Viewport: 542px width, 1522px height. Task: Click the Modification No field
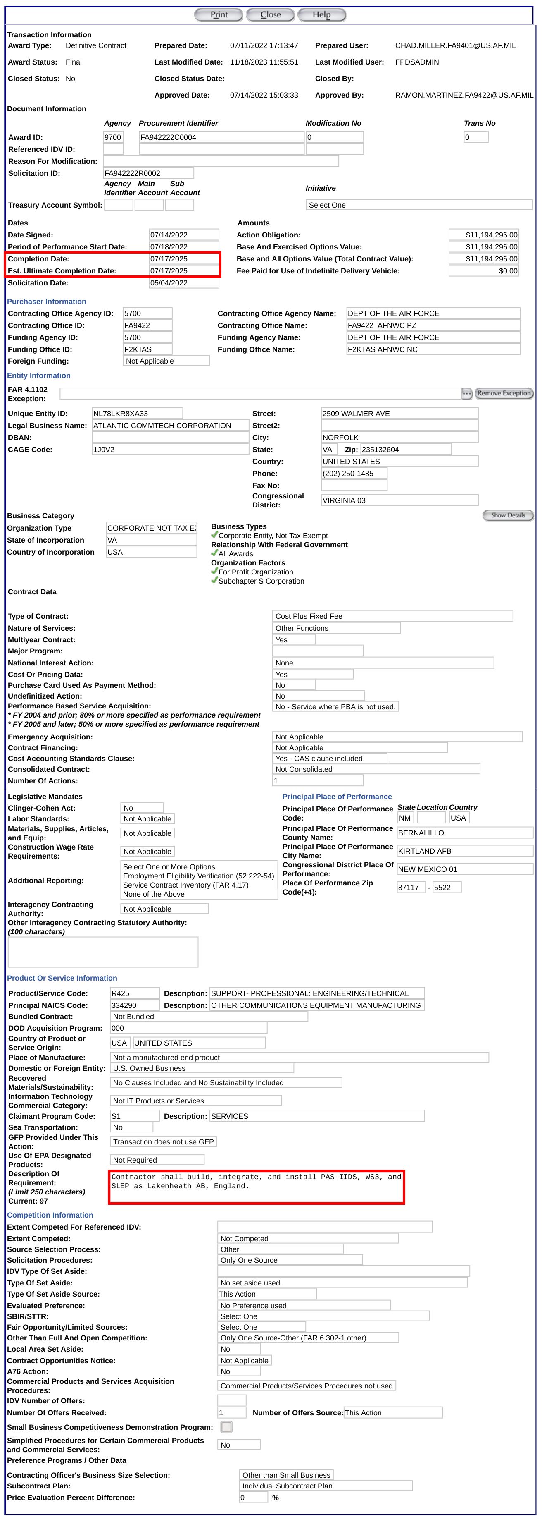[x=334, y=137]
